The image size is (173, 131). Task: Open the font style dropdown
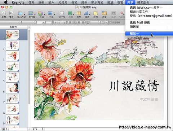[29, 22]
